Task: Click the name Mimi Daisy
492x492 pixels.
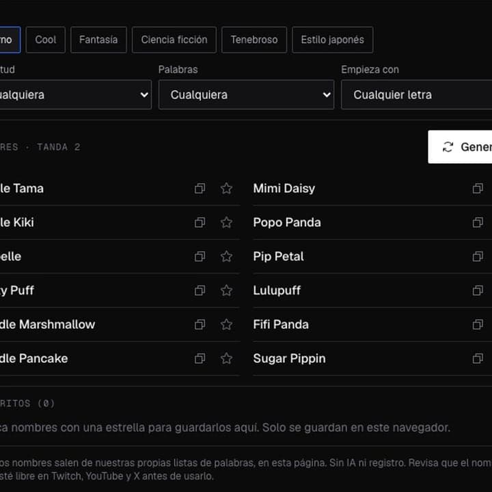Action: coord(284,189)
